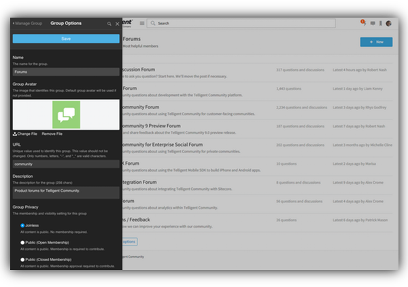408x287 pixels.
Task: Close the Group Options panel
Action: coord(118,24)
